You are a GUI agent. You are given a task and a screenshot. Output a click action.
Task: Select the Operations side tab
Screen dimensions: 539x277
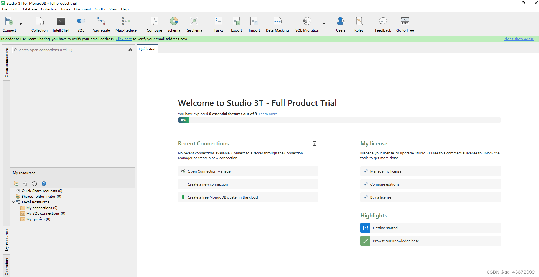7,266
